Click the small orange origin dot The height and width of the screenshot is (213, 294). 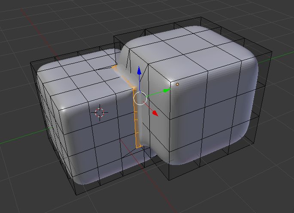click(177, 84)
